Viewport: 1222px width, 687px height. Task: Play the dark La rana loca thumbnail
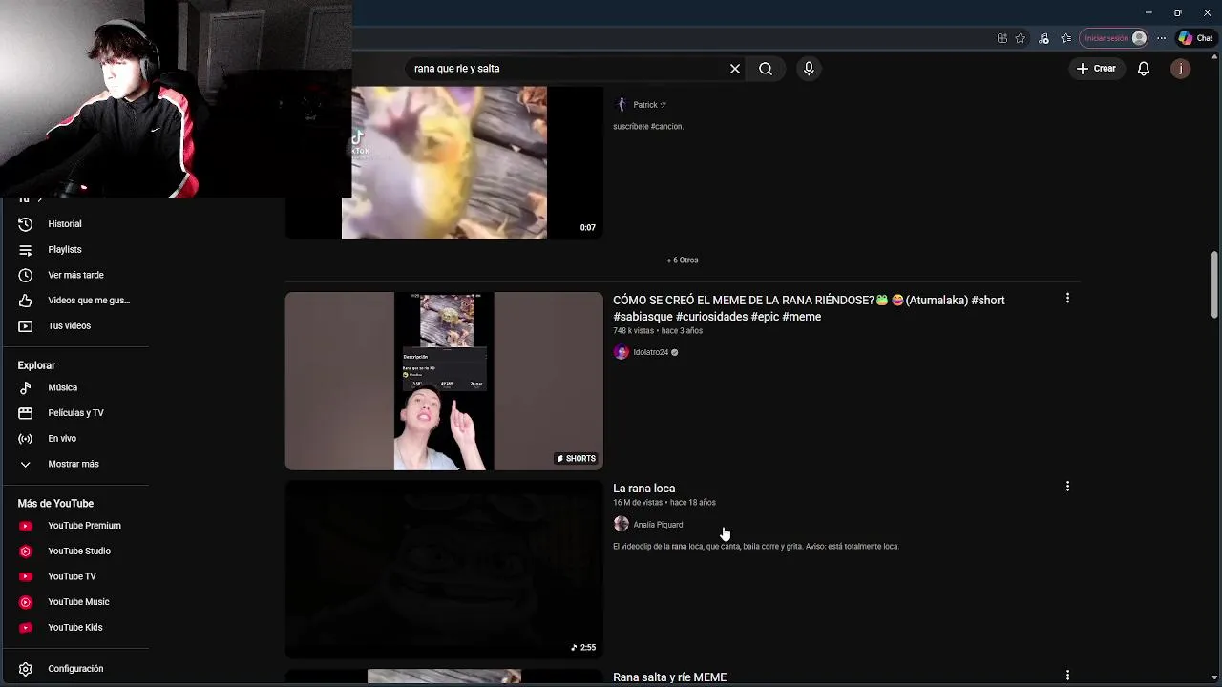[444, 570]
